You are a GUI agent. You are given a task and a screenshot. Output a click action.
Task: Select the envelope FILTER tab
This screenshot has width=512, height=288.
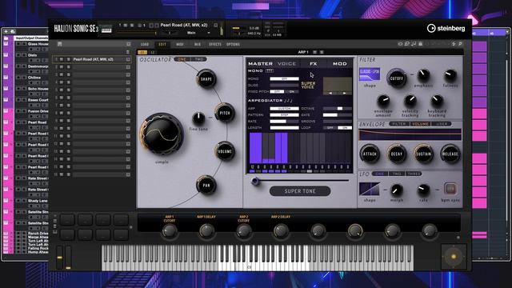pyautogui.click(x=399, y=124)
